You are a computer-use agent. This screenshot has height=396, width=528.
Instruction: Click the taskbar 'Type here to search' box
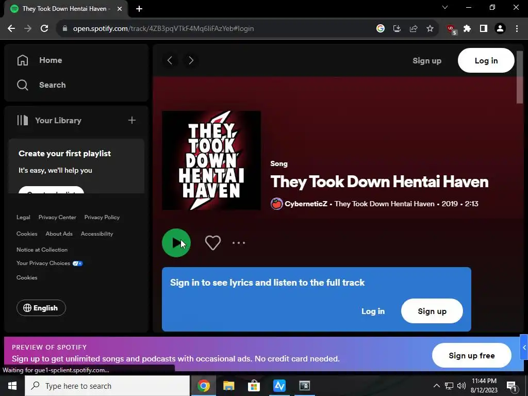(x=107, y=386)
